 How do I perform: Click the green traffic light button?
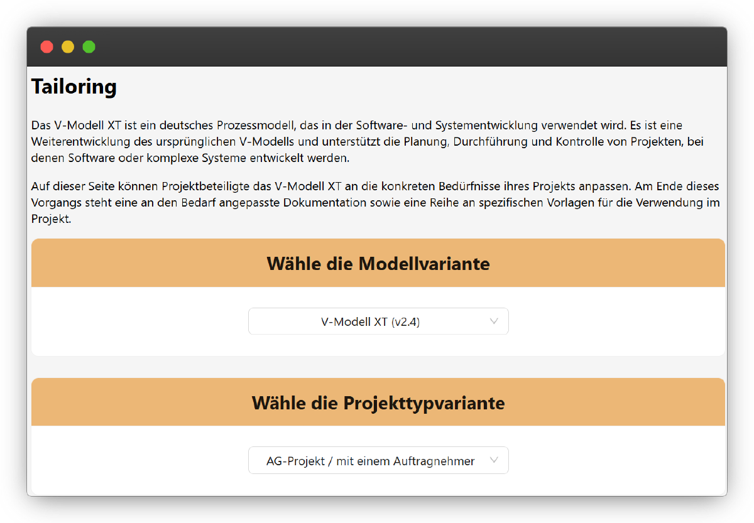(89, 46)
